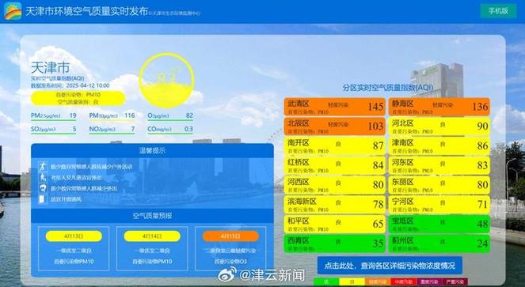Select the 4月13日 forecast card
The width and height of the screenshot is (525, 287).
74,248
